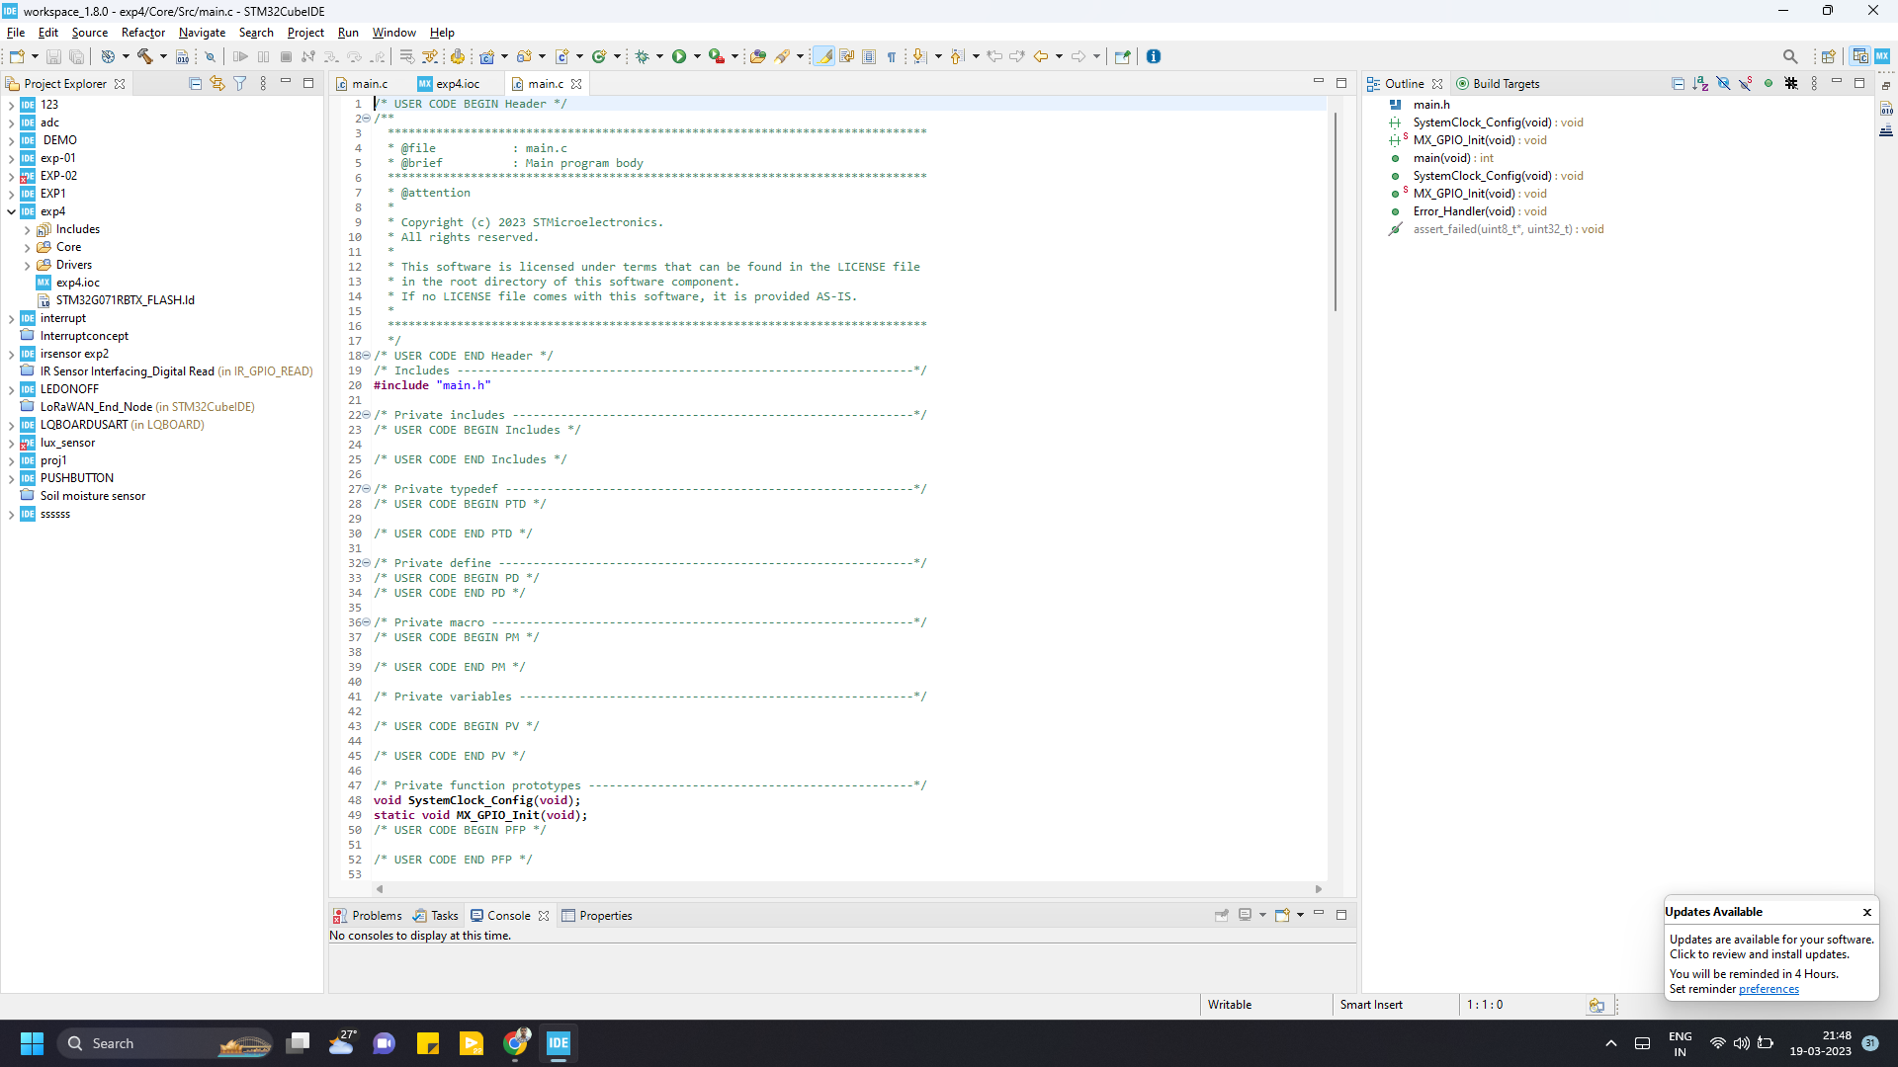This screenshot has height=1067, width=1898.
Task: Collapse the exp4 project tree
Action: point(12,211)
